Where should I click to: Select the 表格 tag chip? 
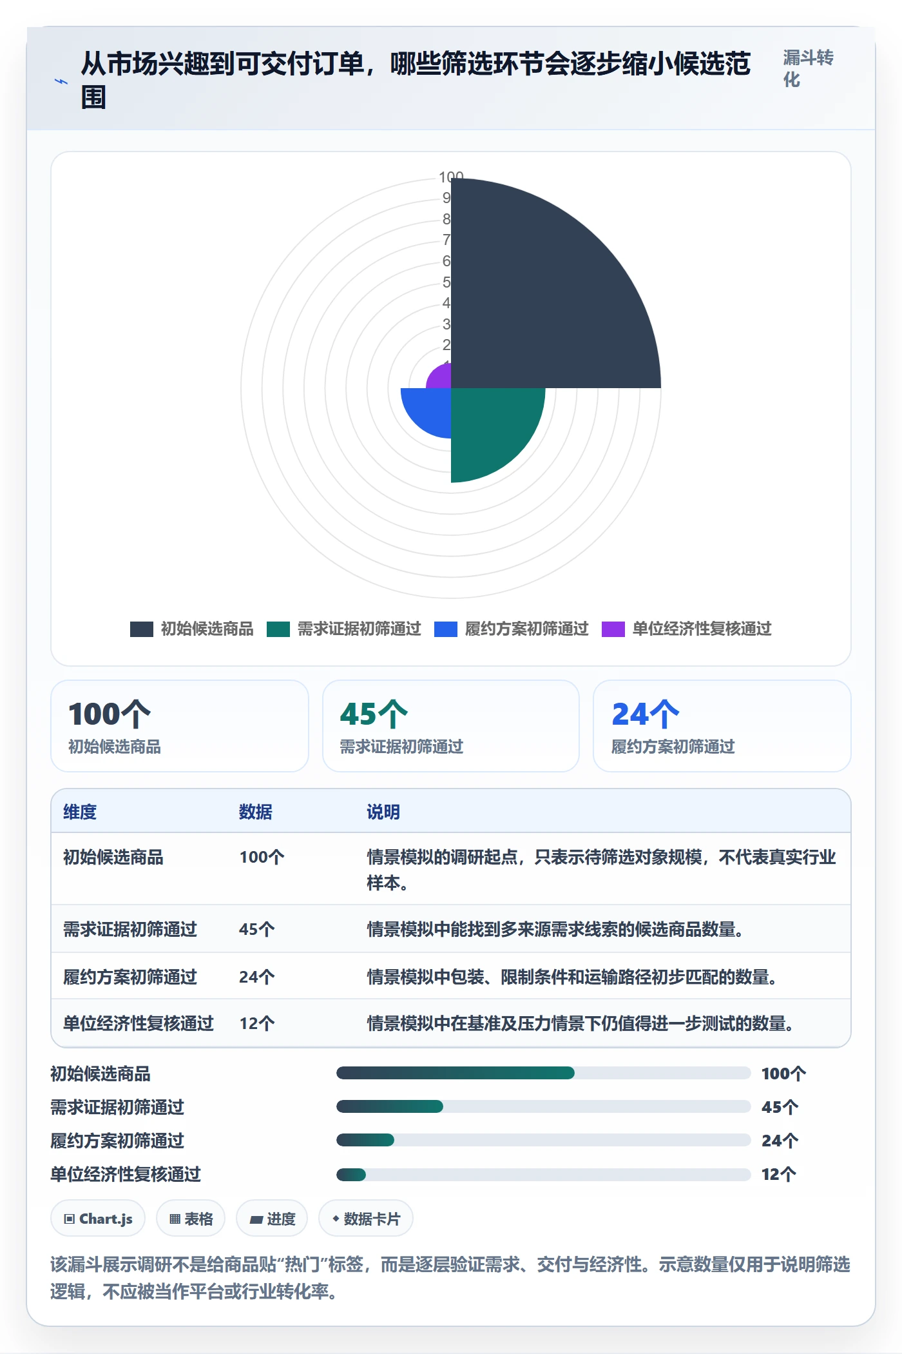pyautogui.click(x=191, y=1219)
